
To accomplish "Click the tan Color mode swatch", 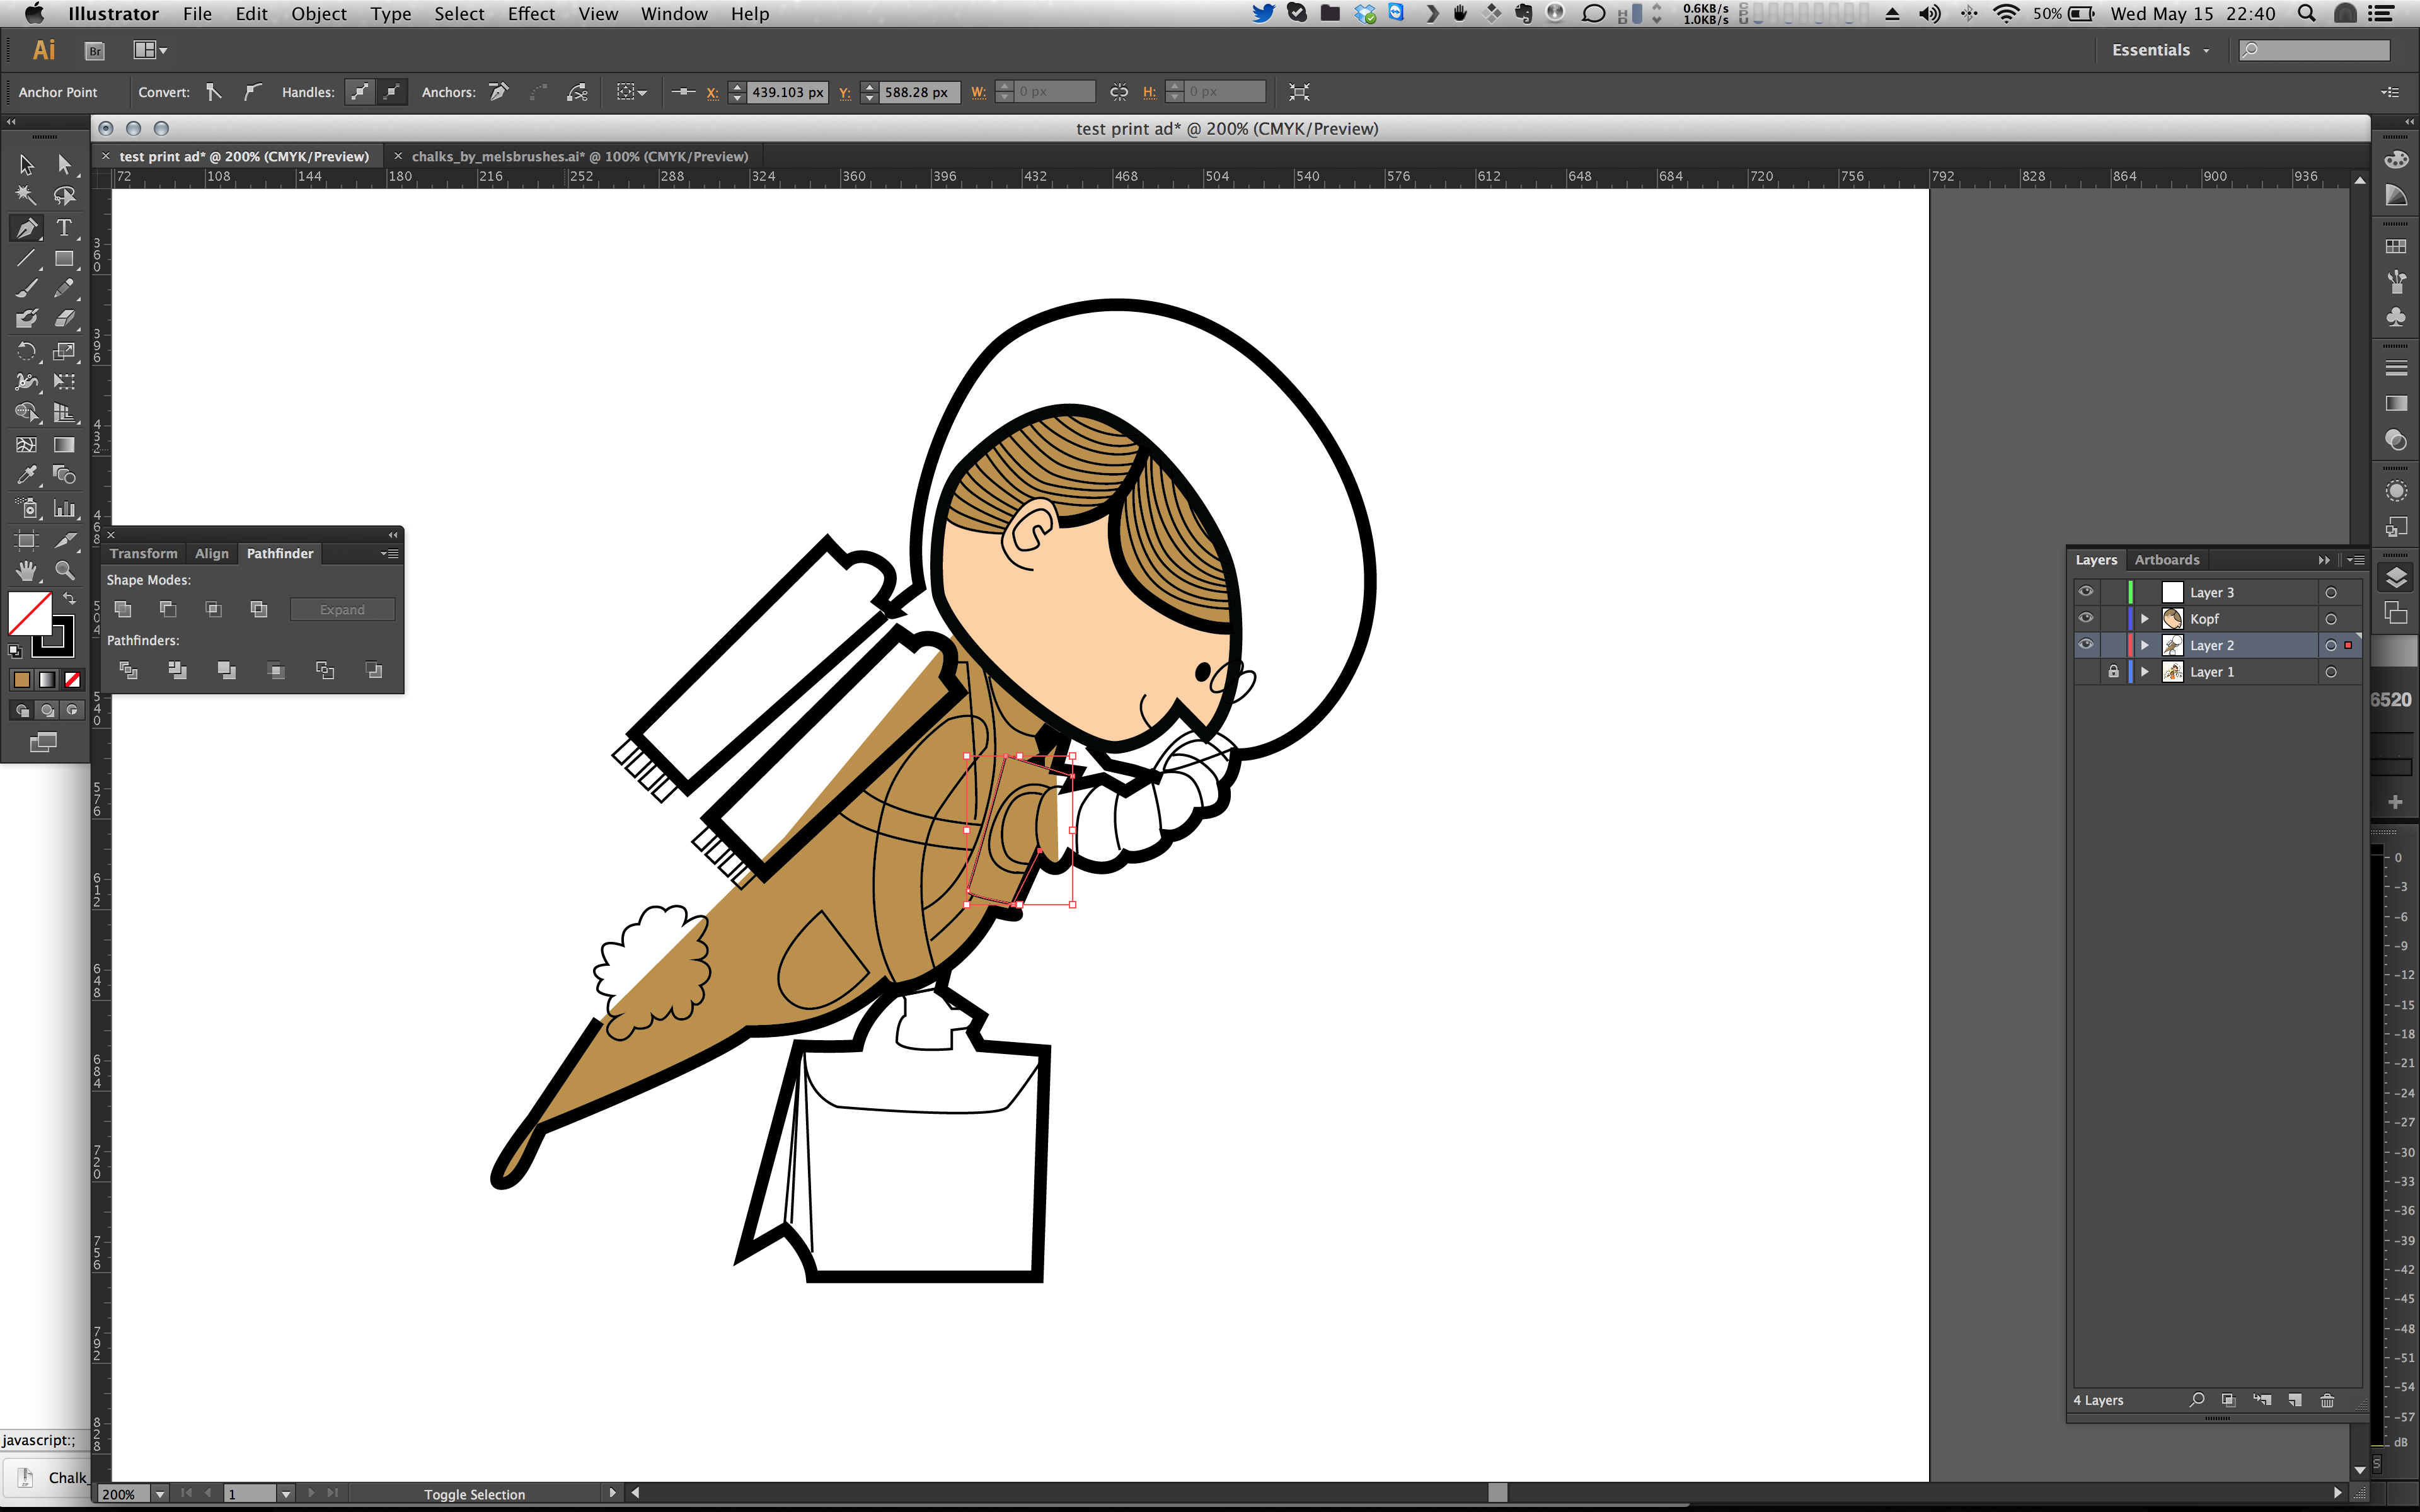I will (x=21, y=680).
